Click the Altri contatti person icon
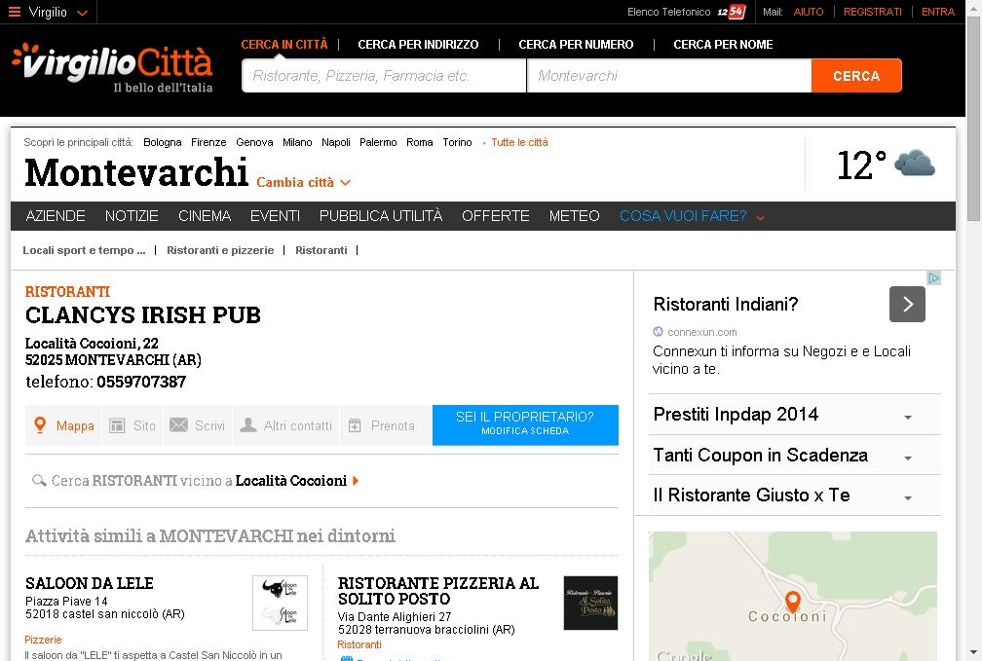982x661 pixels. coord(248,425)
